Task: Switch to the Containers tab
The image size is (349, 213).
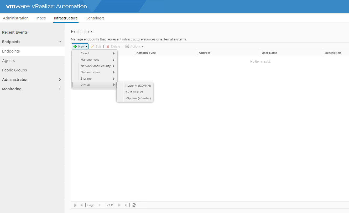Action: [95, 18]
